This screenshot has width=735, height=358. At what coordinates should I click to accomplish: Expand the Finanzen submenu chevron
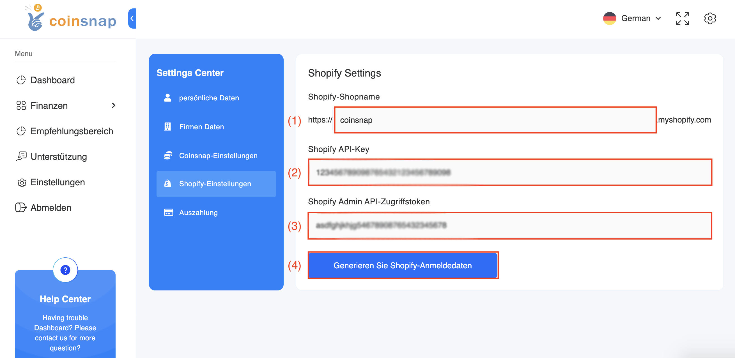[114, 105]
